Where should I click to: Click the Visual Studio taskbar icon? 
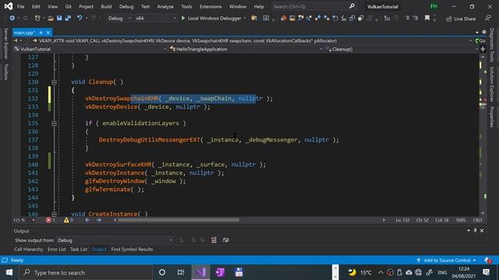pyautogui.click(x=200, y=272)
